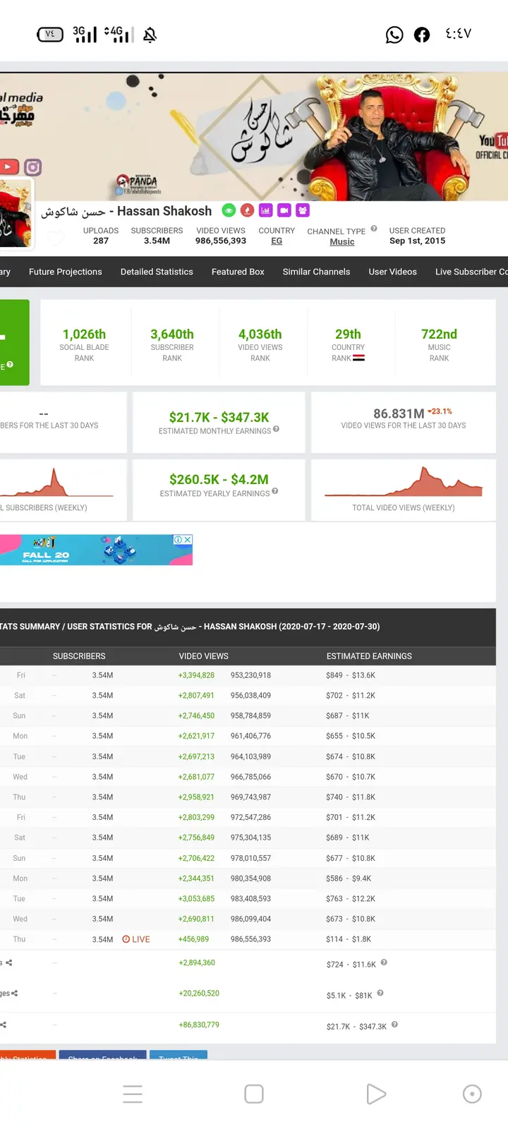Tap the square recents button at bottom
Viewport: 508px width, 1129px height.
tap(254, 1094)
